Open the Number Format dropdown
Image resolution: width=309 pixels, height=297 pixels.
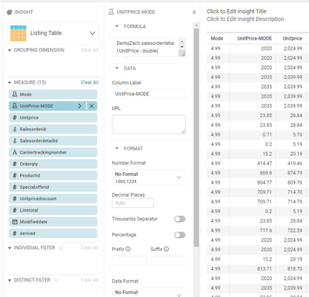pos(149,178)
